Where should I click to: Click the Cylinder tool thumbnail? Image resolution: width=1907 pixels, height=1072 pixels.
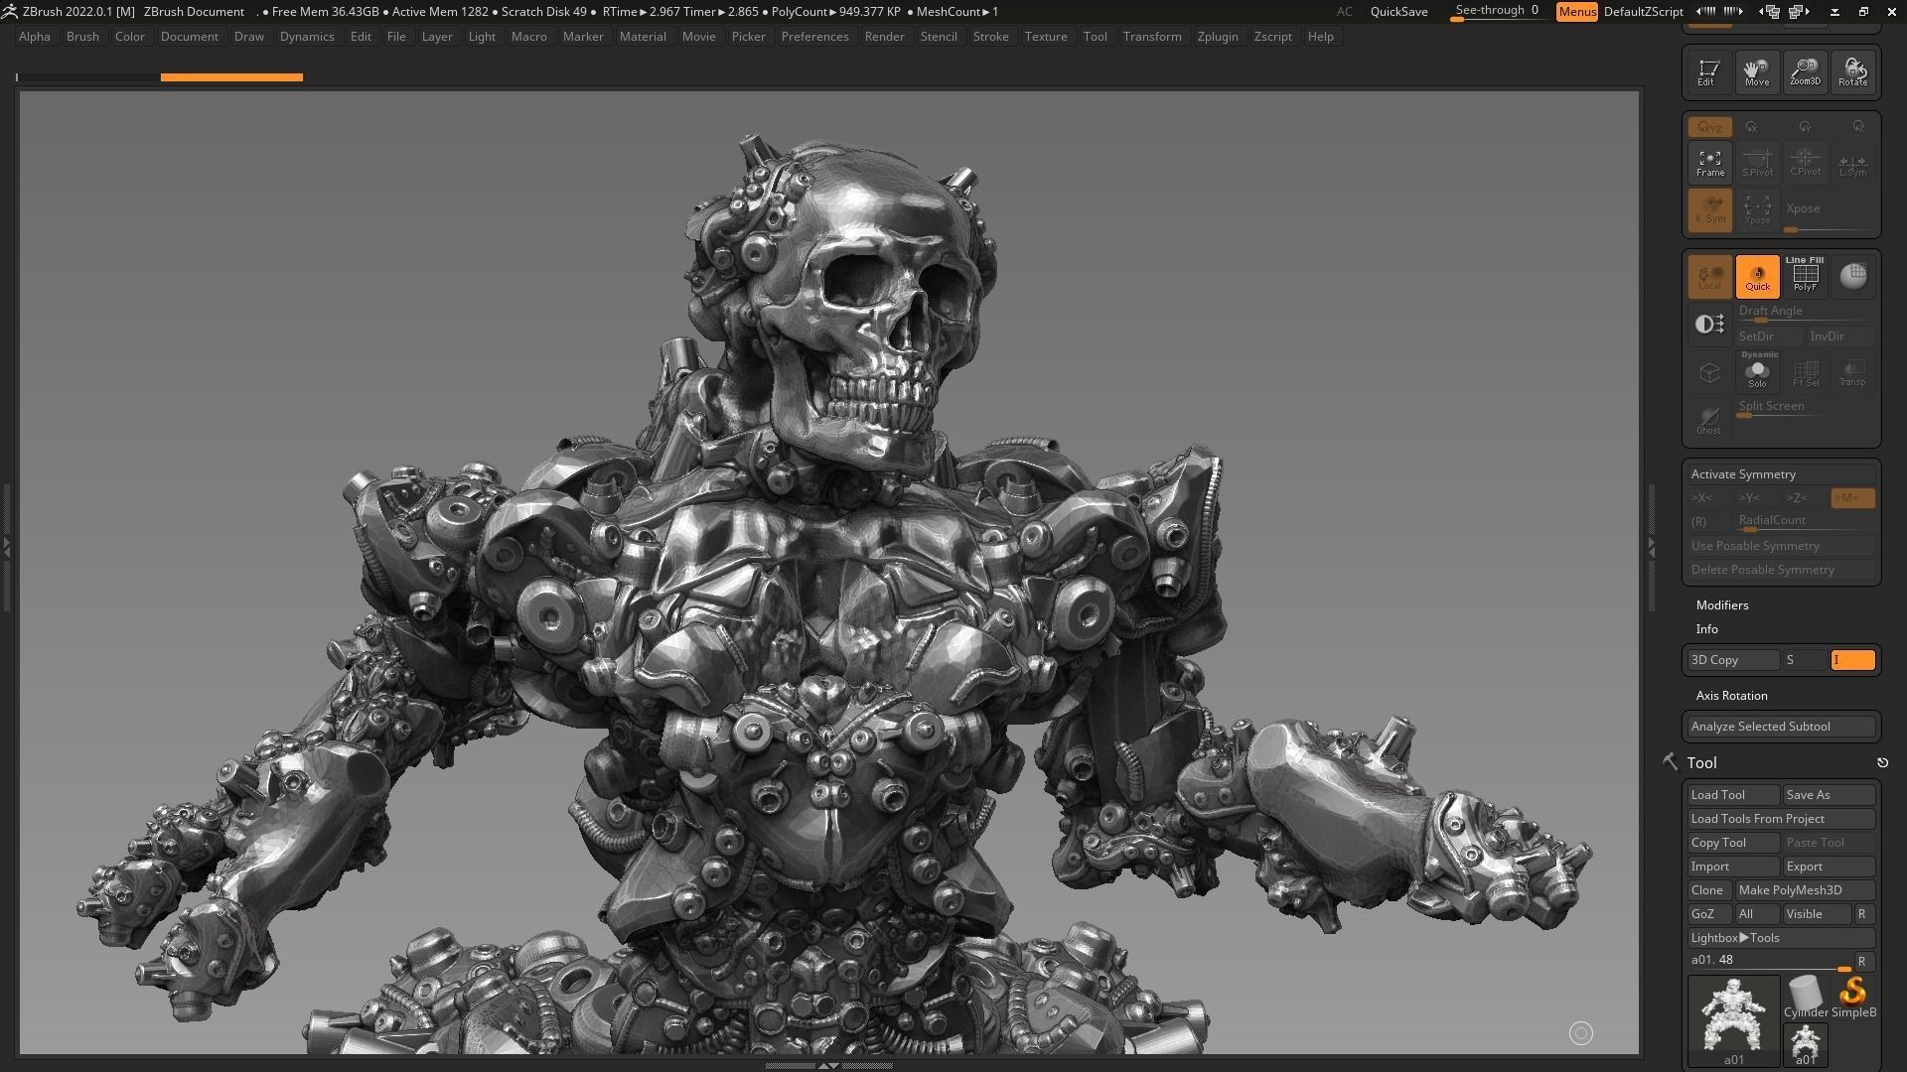[1805, 997]
